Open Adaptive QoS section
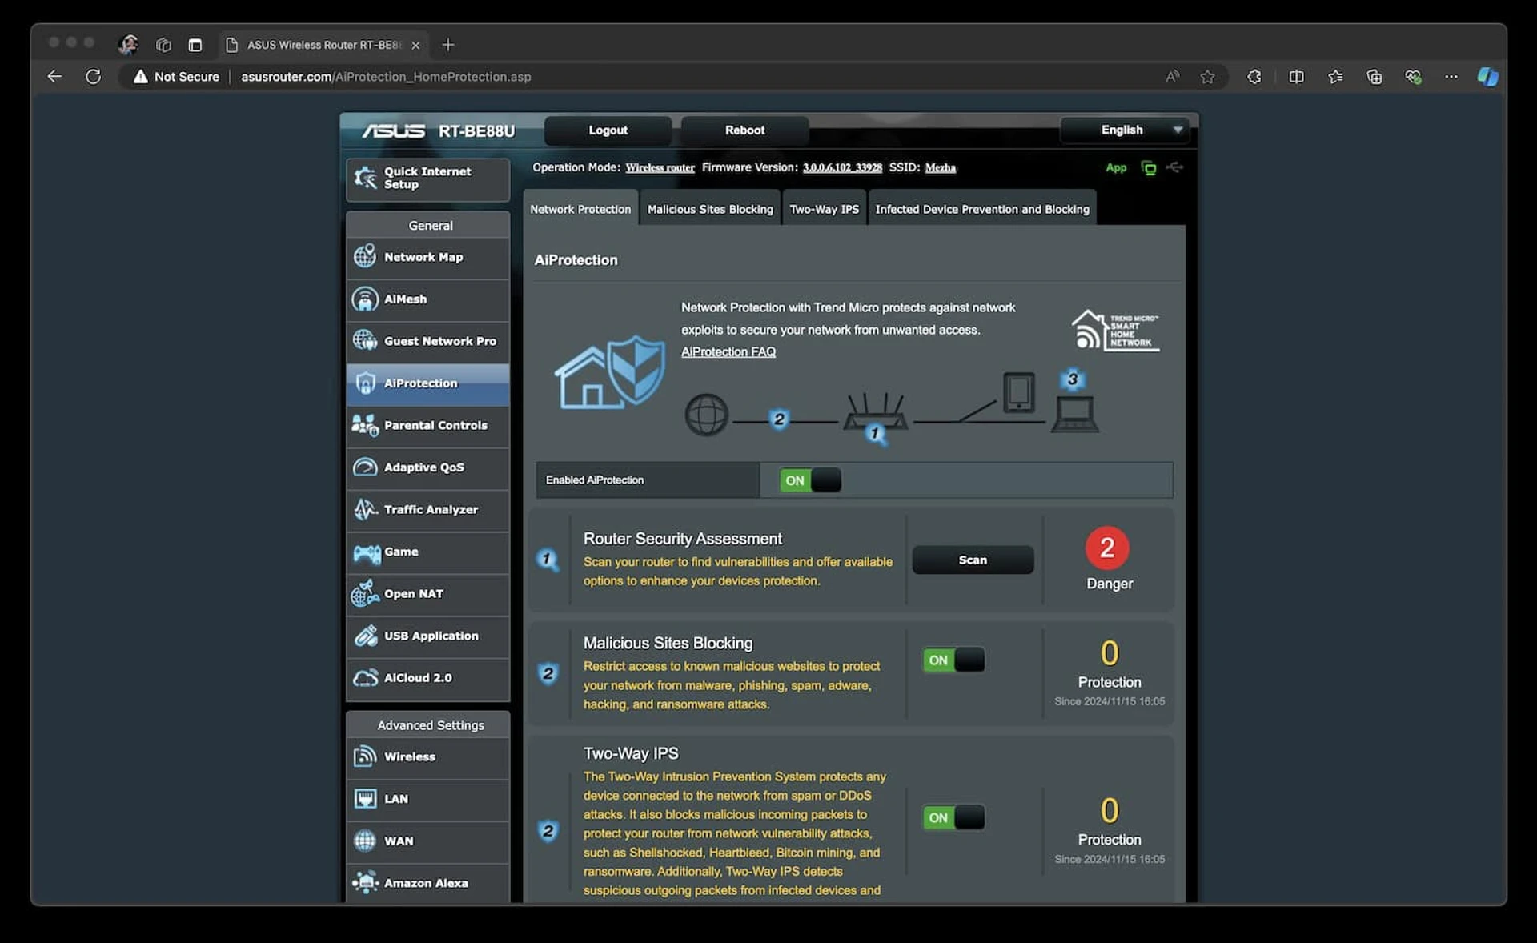The width and height of the screenshot is (1537, 943). pos(427,467)
